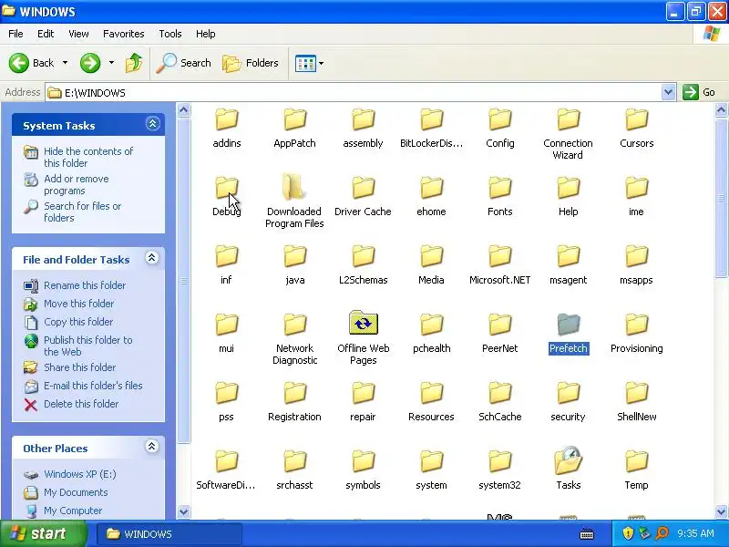
Task: Click Copy this folder
Action: click(x=78, y=322)
